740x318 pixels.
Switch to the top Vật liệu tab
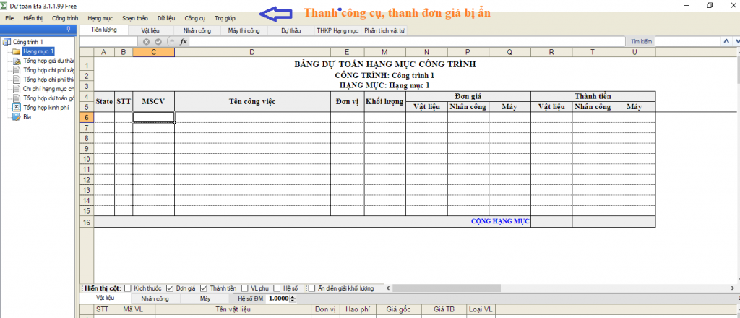(150, 30)
